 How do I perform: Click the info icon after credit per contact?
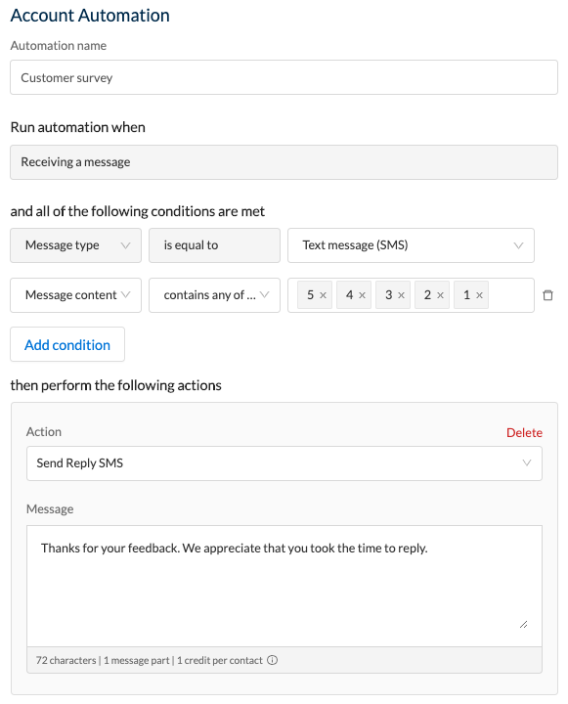click(x=272, y=660)
